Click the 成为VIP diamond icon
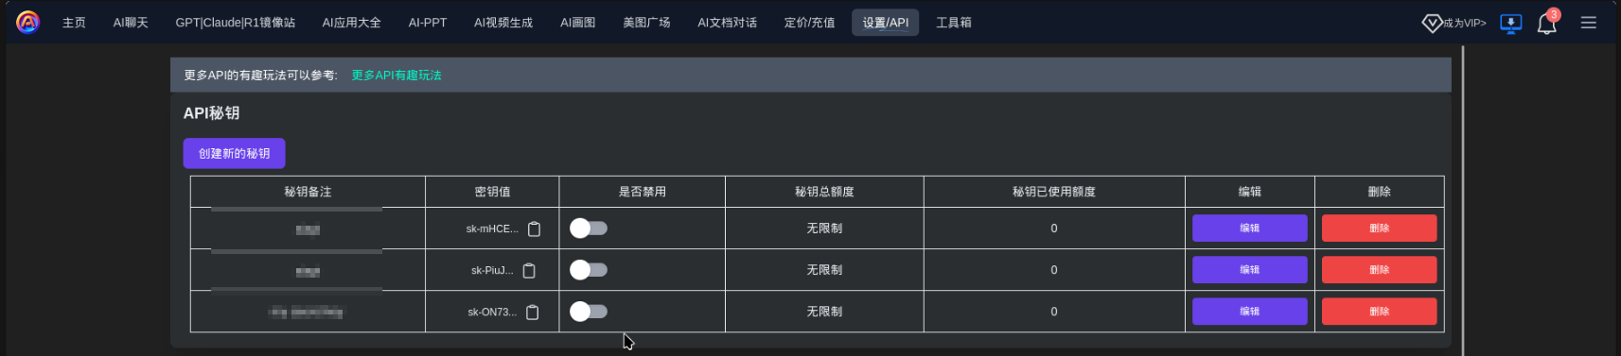 [x=1432, y=23]
